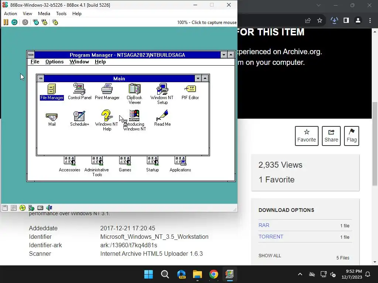Click the Favorite button on Archive page
Image resolution: width=378 pixels, height=283 pixels.
coord(307,136)
